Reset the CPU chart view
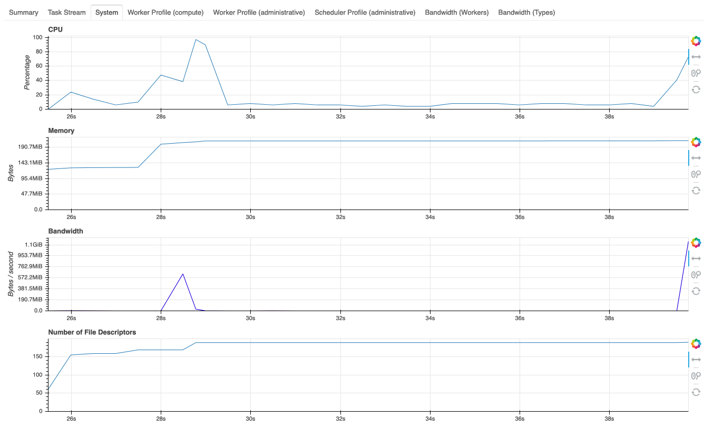This screenshot has width=704, height=428. coord(696,89)
